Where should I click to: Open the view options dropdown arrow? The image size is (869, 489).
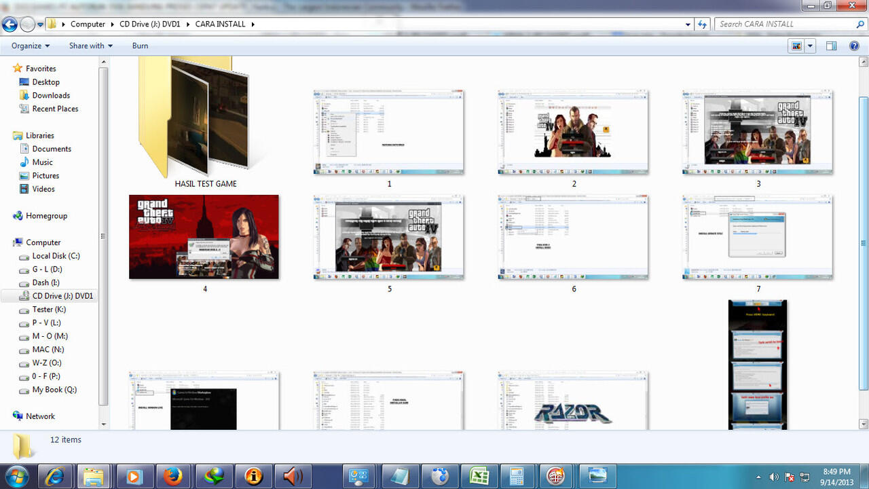click(x=809, y=46)
